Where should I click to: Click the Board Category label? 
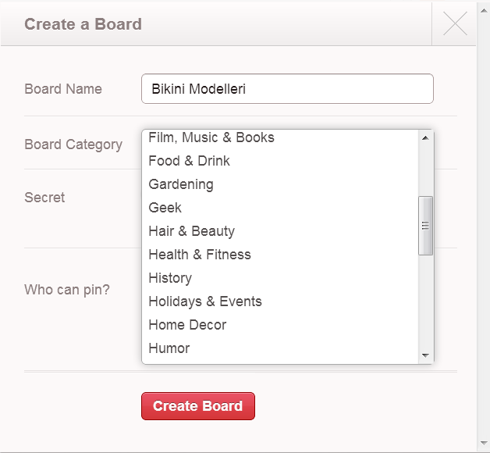pyautogui.click(x=73, y=144)
